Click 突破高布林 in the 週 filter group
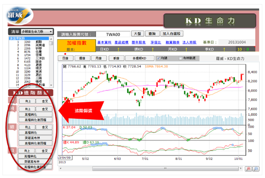This screenshot has height=178, width=265. [x=35, y=138]
